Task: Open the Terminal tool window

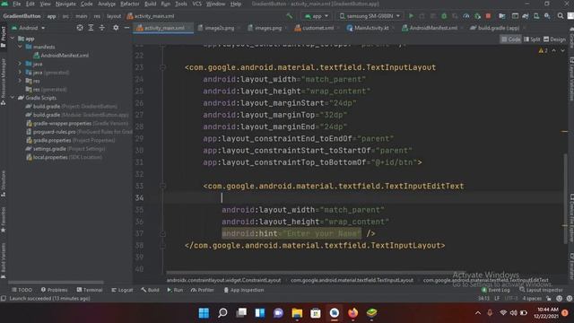Action: 90,290
